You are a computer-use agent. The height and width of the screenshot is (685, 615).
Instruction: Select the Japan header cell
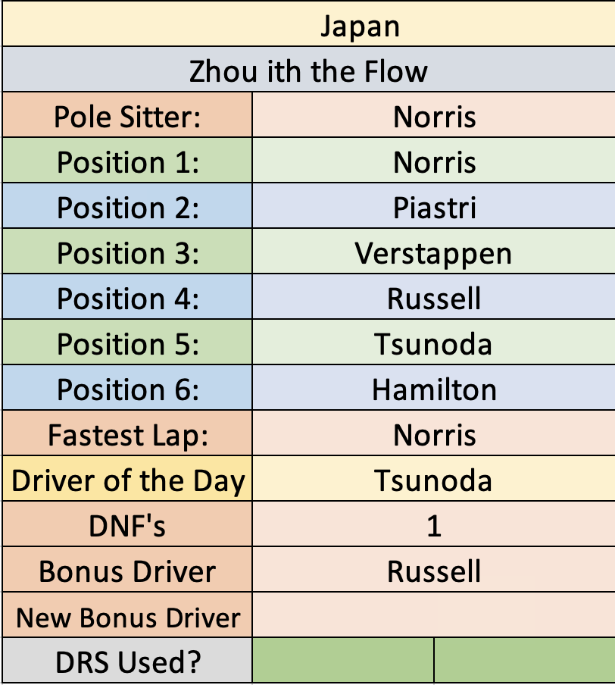(309, 24)
